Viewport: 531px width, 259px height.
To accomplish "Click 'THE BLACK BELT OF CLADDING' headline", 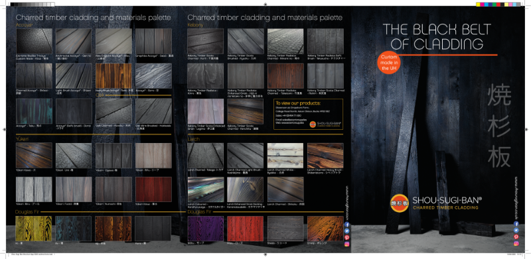I will pyautogui.click(x=436, y=36).
